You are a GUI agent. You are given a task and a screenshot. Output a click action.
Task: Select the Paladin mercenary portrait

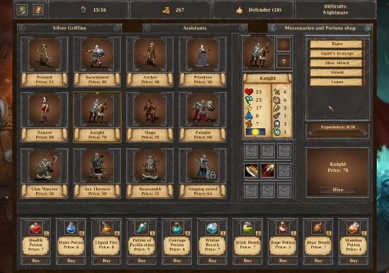click(203, 110)
